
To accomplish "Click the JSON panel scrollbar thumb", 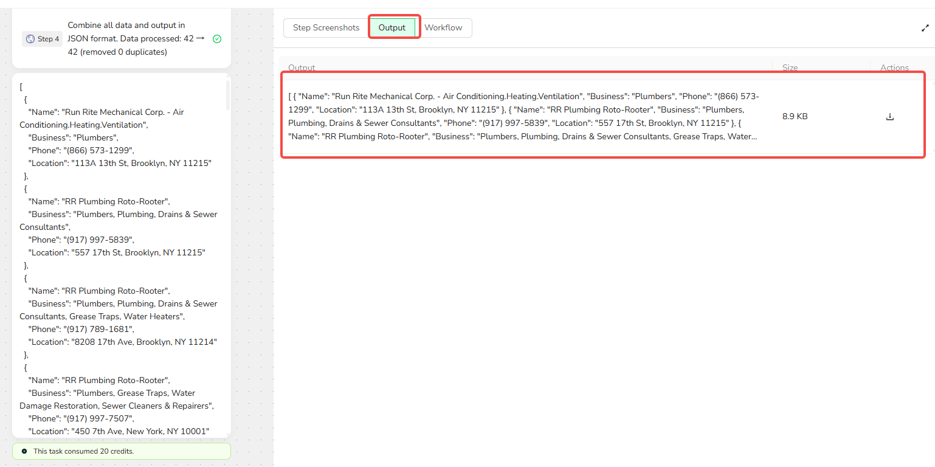I will 228,95.
